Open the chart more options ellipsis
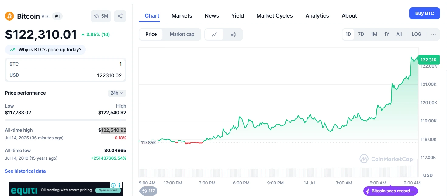Viewport: 447px width, 196px height. tap(434, 34)
